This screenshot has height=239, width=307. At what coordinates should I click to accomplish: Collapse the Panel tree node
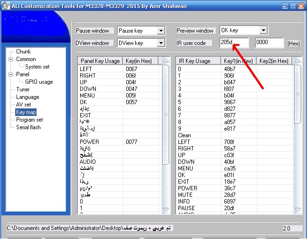(11, 74)
